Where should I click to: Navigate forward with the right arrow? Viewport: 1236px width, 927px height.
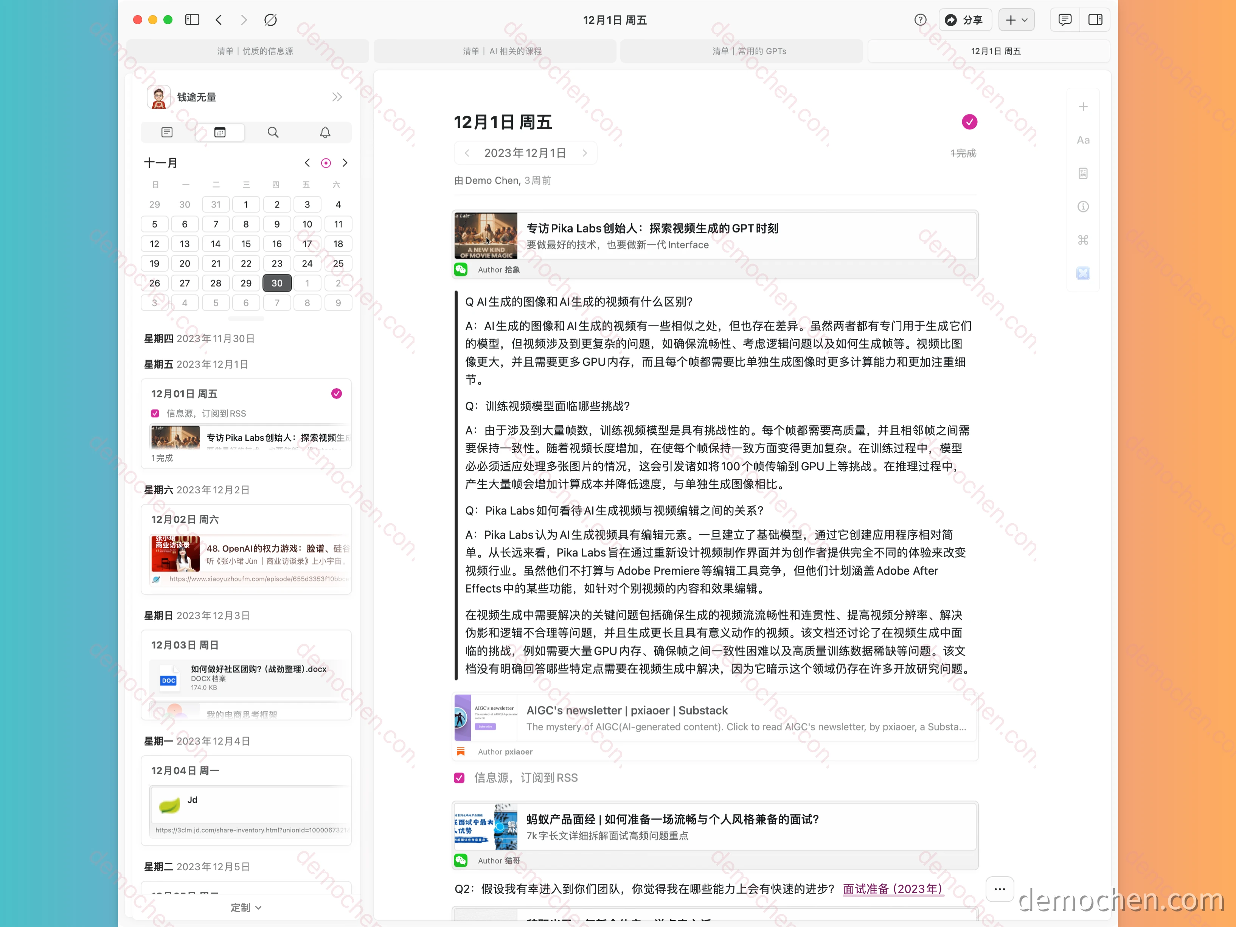tap(244, 20)
